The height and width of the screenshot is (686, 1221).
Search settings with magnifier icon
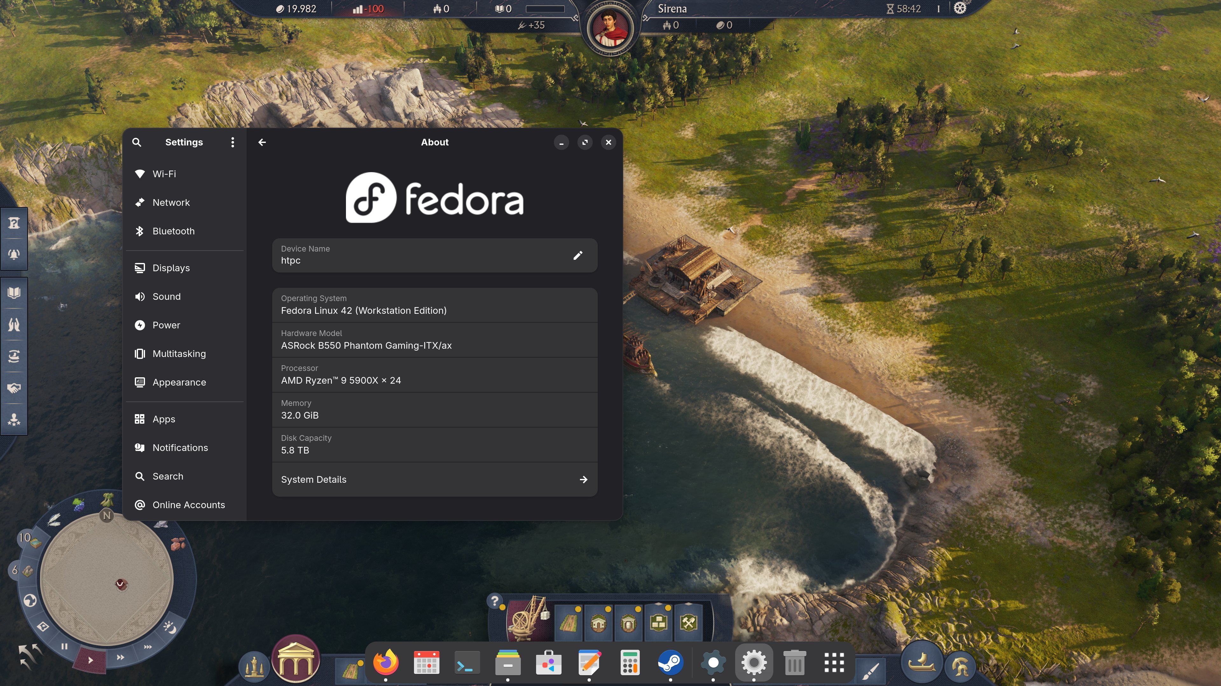136,142
